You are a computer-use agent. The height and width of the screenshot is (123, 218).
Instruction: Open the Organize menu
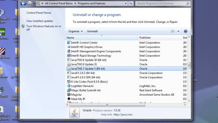coord(76,31)
